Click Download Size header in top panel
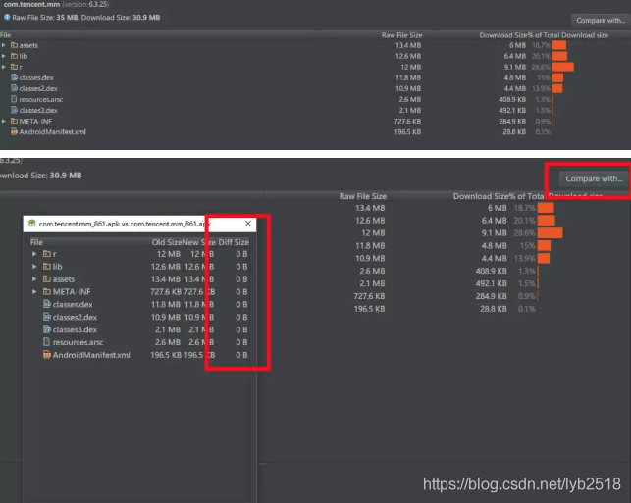 [503, 35]
